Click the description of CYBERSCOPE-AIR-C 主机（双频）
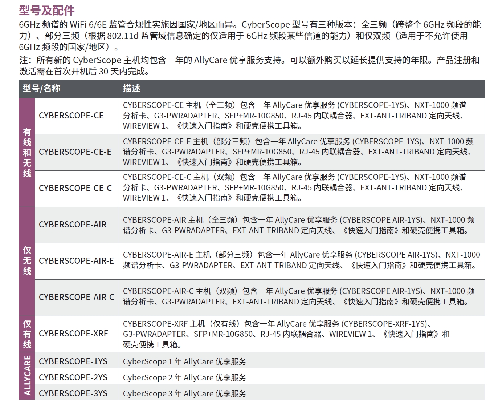The width and height of the screenshot is (494, 404). click(x=299, y=296)
